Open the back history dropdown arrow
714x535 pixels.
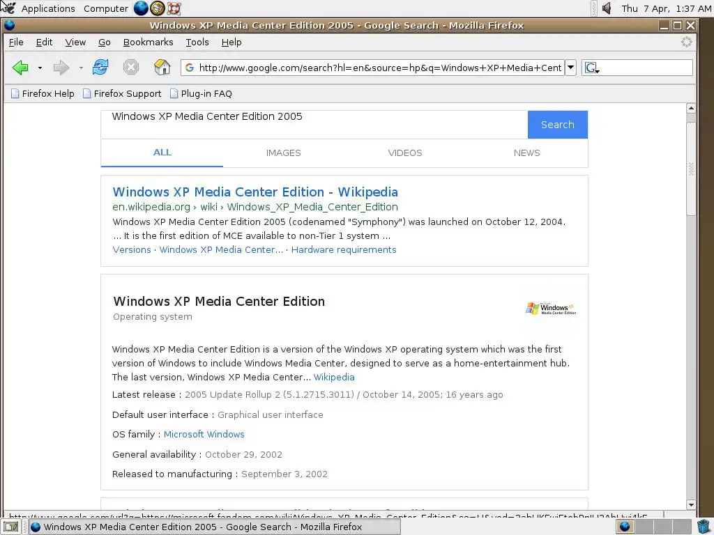(x=40, y=68)
